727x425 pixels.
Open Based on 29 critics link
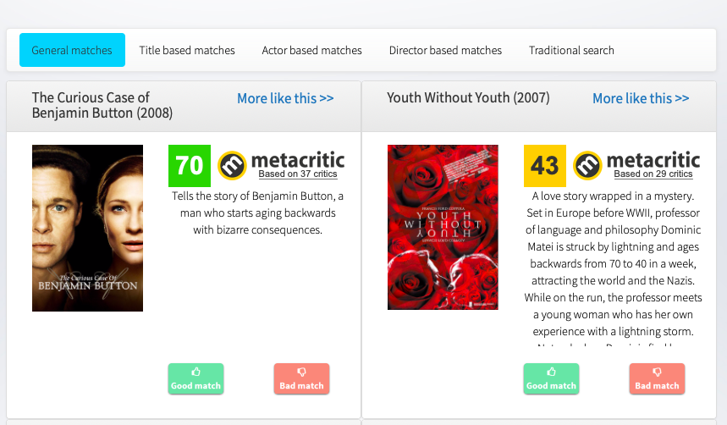653,174
